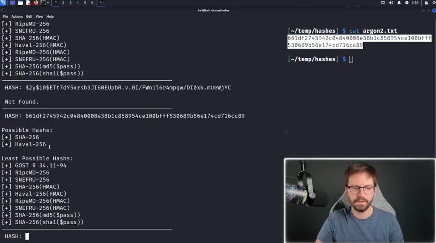436x243 pixels.
Task: Open the file manager panel icon
Action: pos(20,3)
